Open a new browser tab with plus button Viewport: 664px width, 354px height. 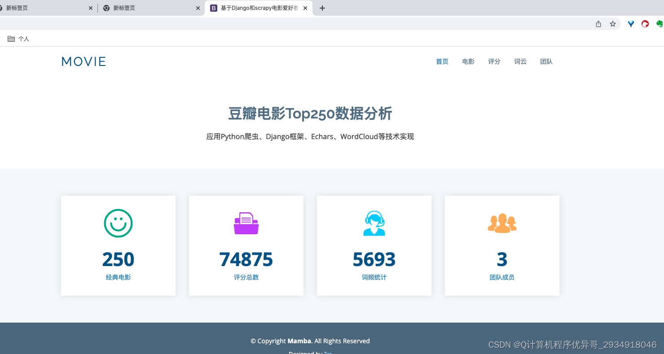[x=322, y=8]
